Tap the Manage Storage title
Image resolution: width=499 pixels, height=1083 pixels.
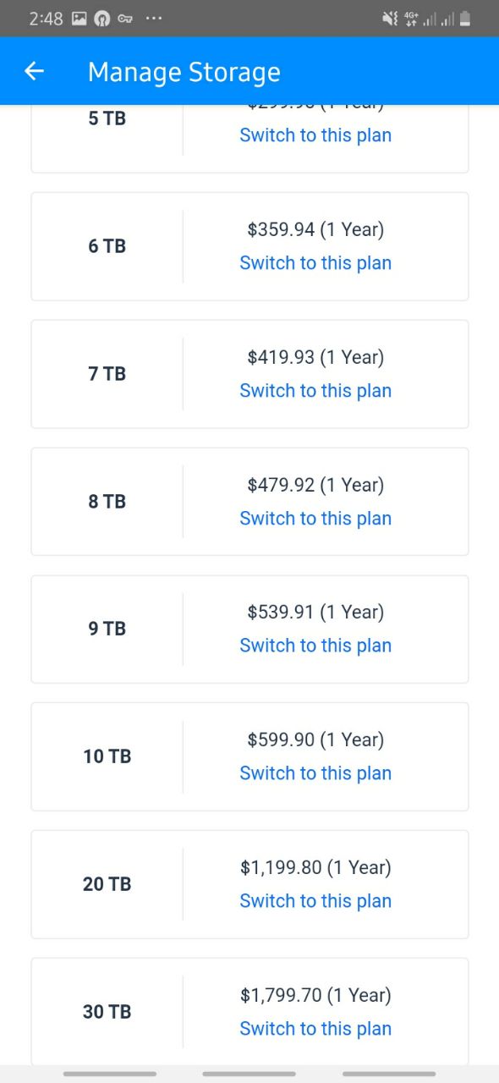[184, 73]
